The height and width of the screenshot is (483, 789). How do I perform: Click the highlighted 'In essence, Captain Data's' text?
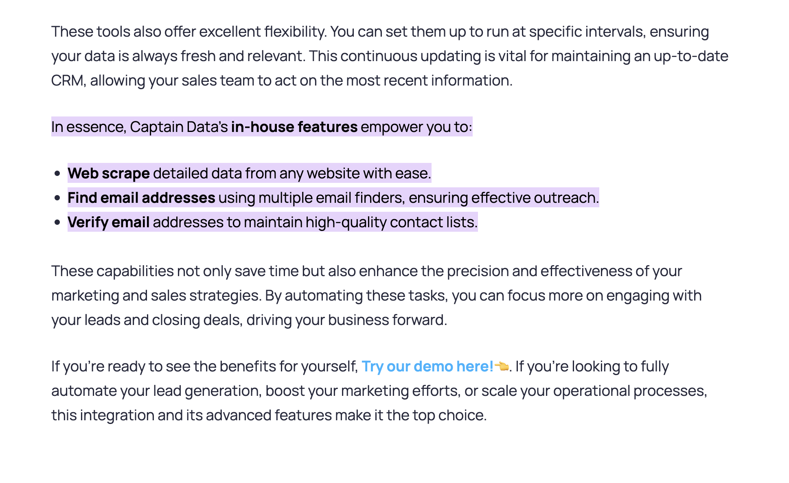pyautogui.click(x=140, y=127)
